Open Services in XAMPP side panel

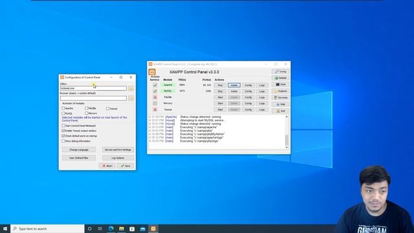pyautogui.click(x=280, y=98)
